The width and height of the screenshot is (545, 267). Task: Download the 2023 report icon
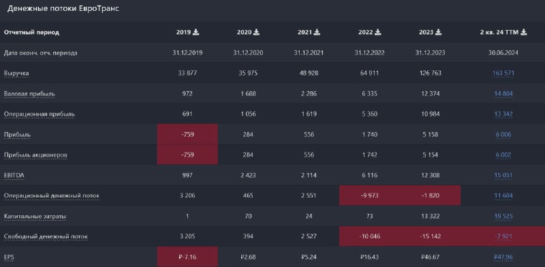439,32
